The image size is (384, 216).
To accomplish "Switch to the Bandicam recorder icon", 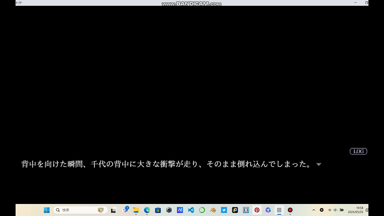I will (290, 210).
